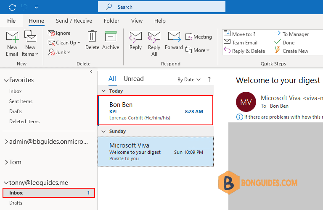Collapse the tonny@leoguides.me account

point(6,183)
